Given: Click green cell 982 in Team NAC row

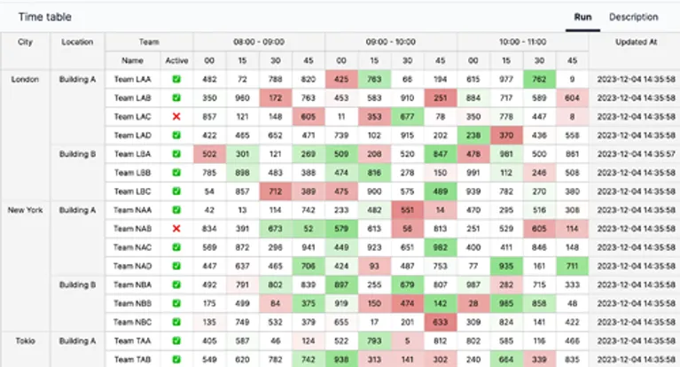Looking at the screenshot, I should (440, 247).
